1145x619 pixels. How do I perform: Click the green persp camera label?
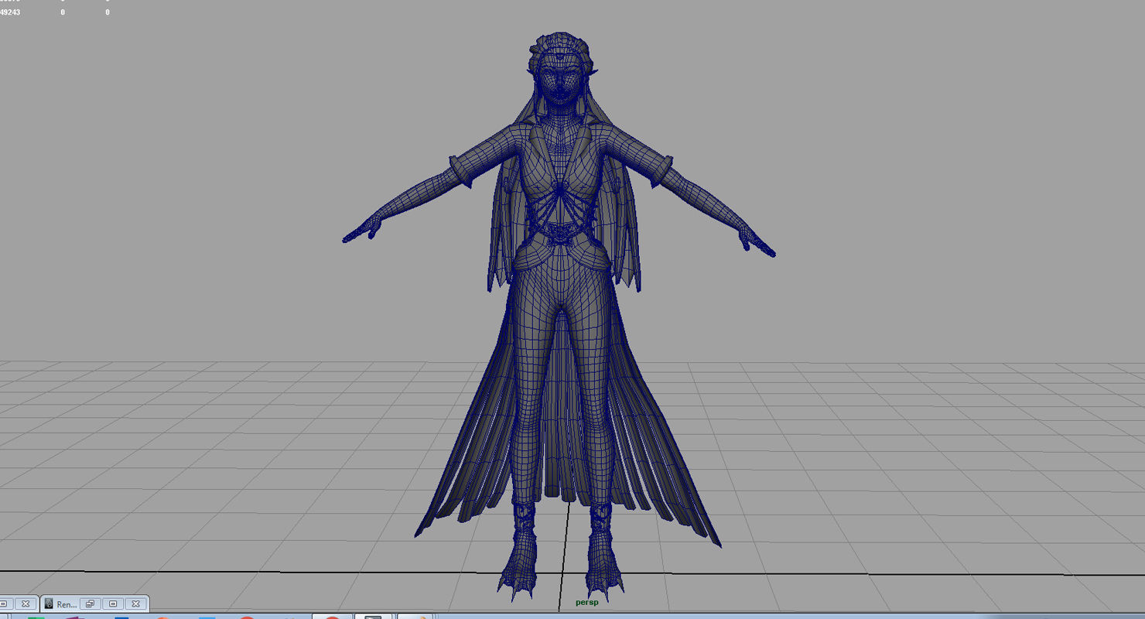tap(587, 602)
